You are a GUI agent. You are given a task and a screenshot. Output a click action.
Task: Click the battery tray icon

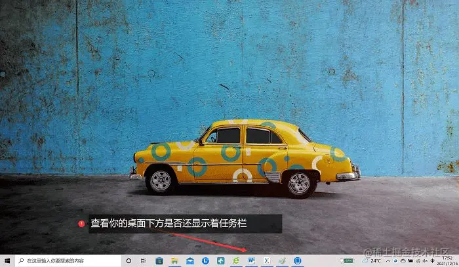[410, 260]
